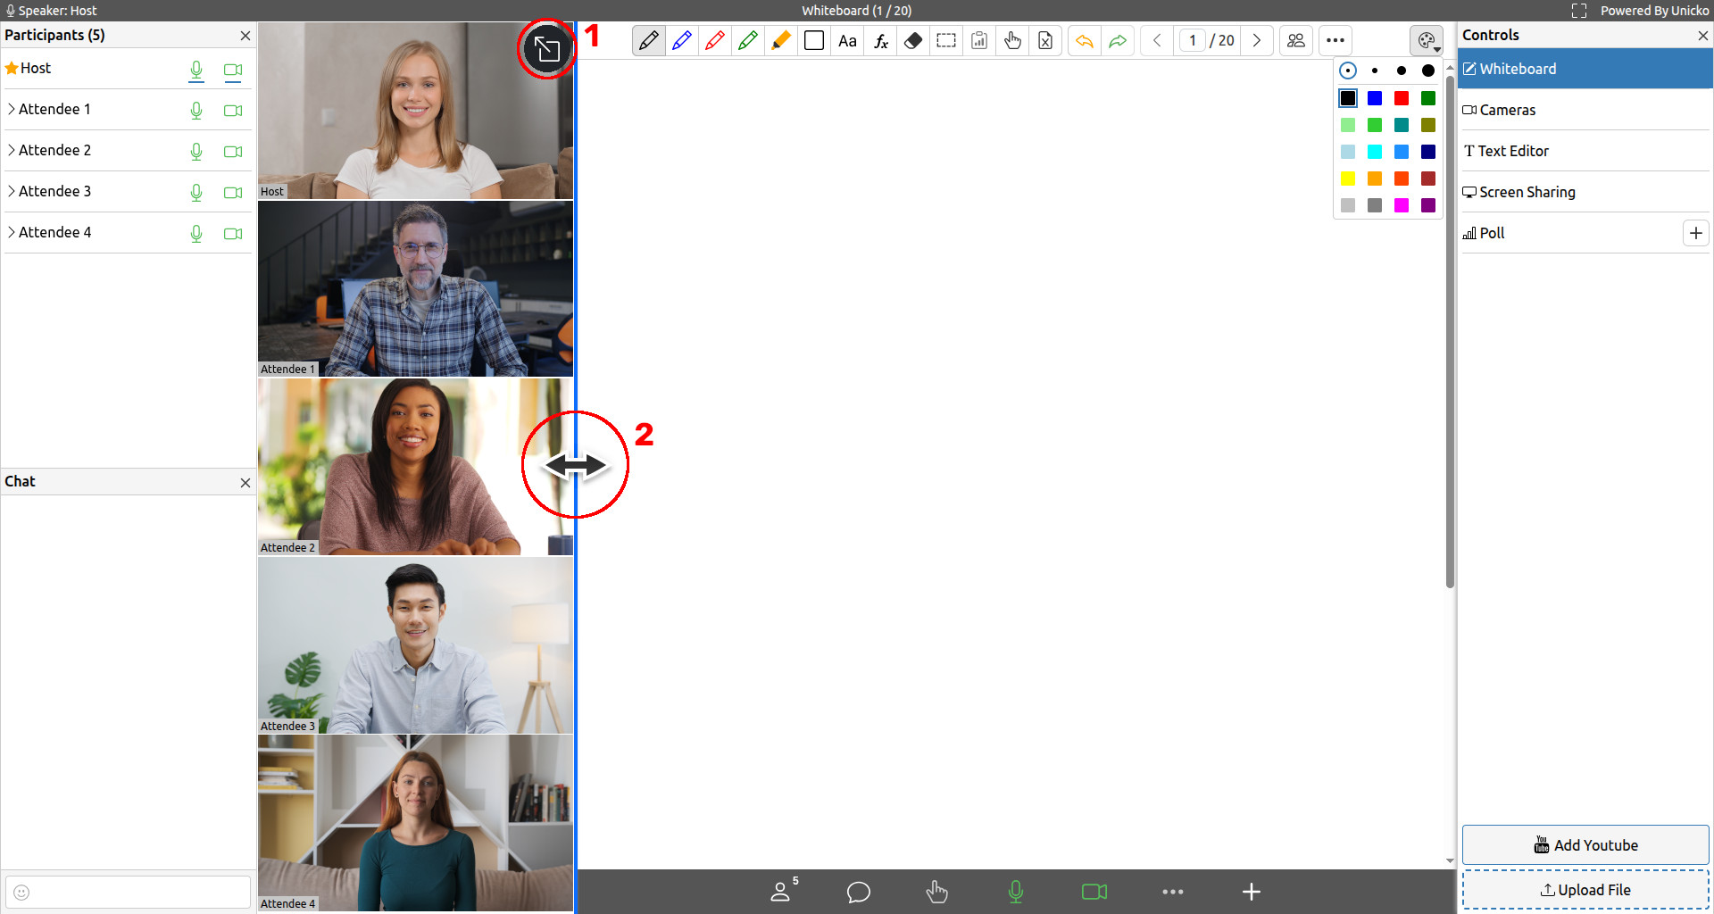Viewport: 1714px width, 914px height.
Task: Go to previous whiteboard page
Action: 1157,40
